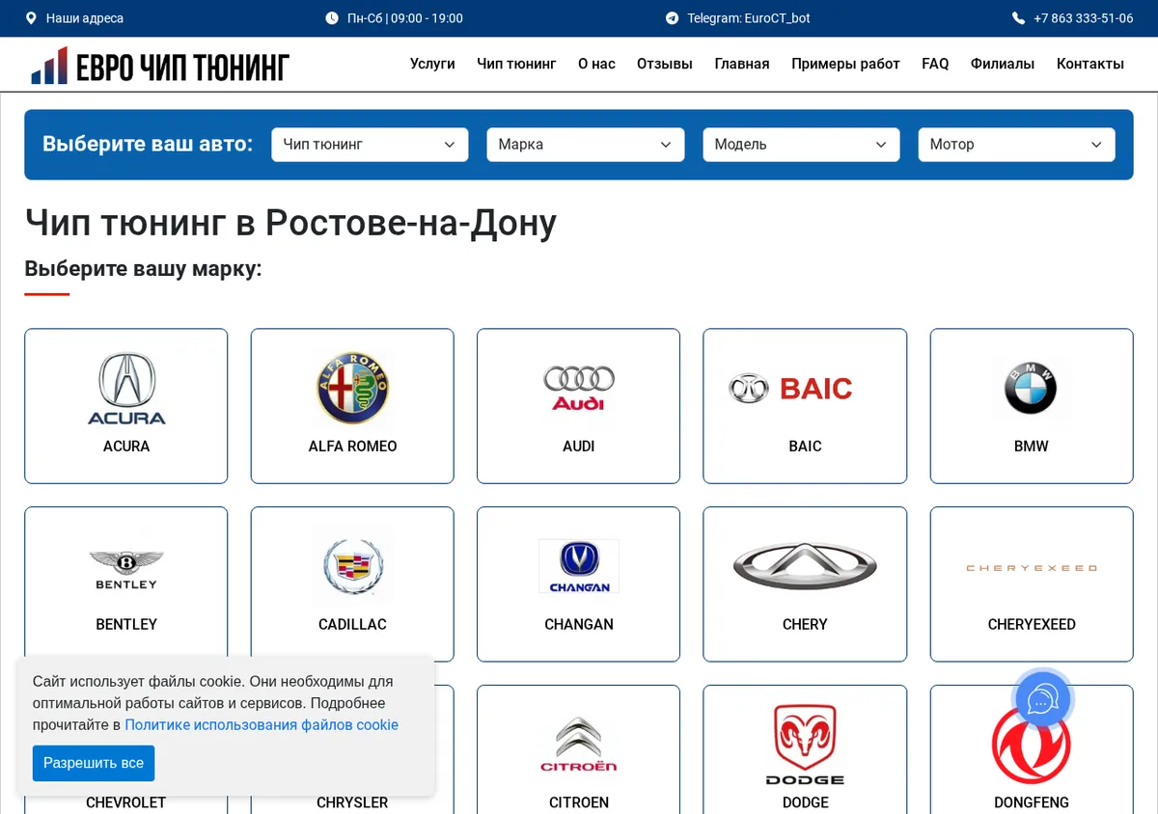This screenshot has width=1158, height=814.
Task: Select the BMW logo tile
Action: coord(1031,388)
